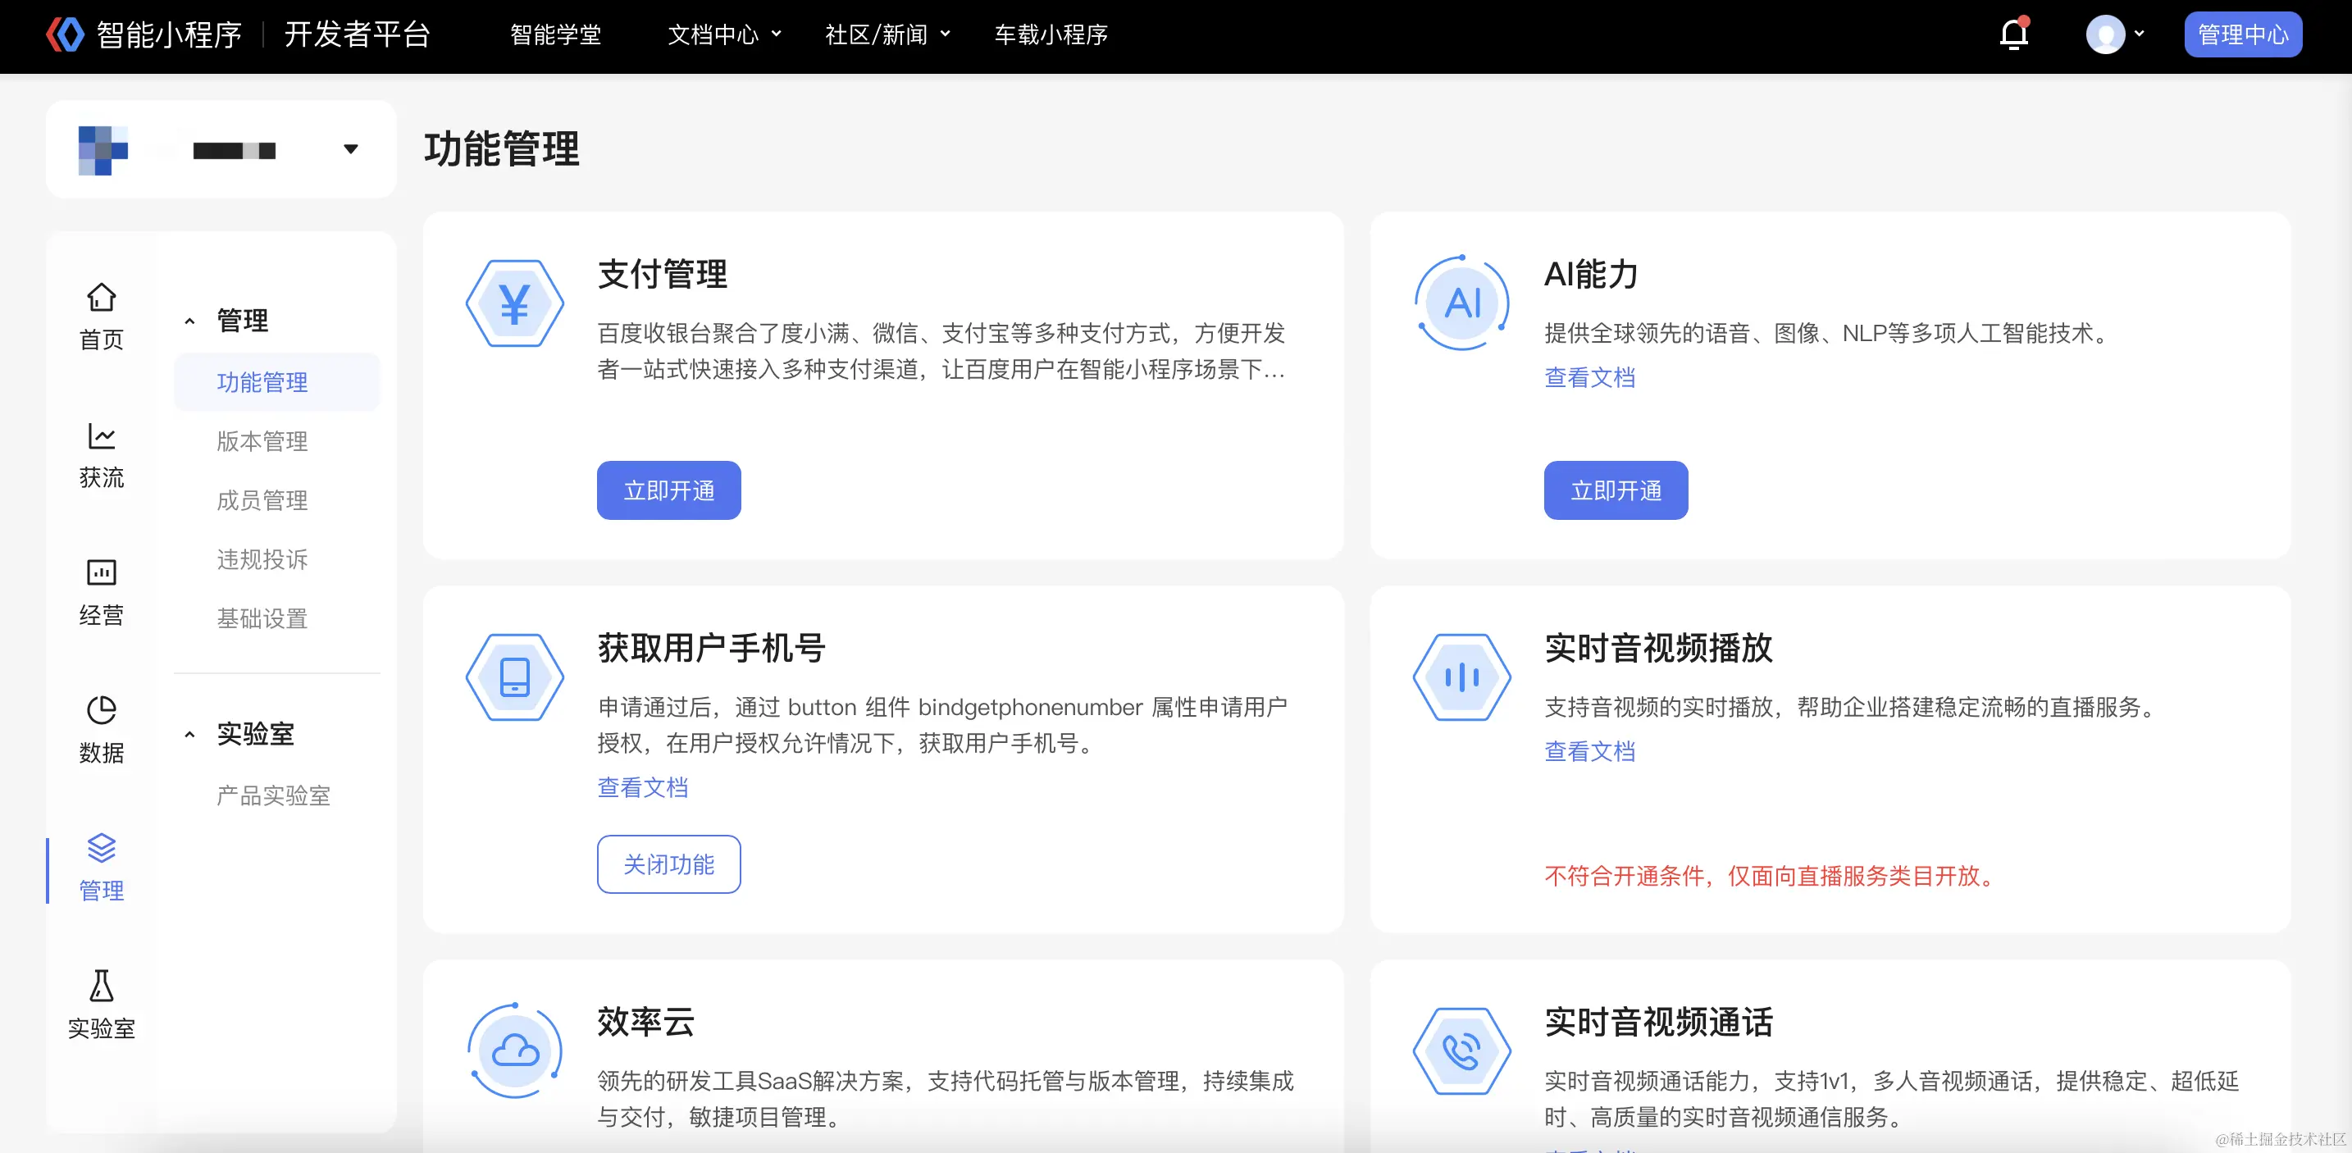
Task: Click the notification bell icon
Action: 2013,34
